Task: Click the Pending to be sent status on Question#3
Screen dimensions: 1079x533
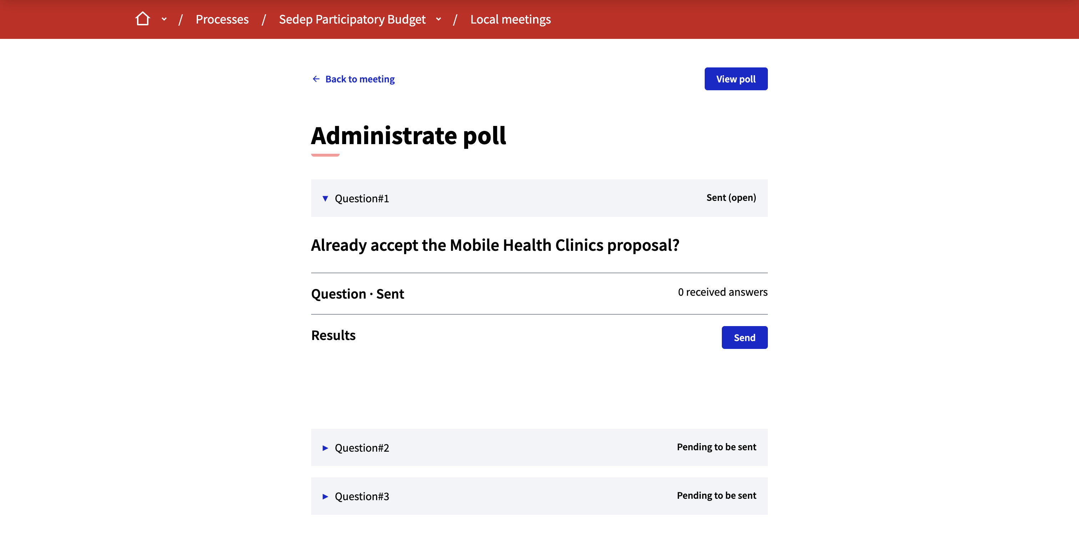Action: pyautogui.click(x=716, y=495)
